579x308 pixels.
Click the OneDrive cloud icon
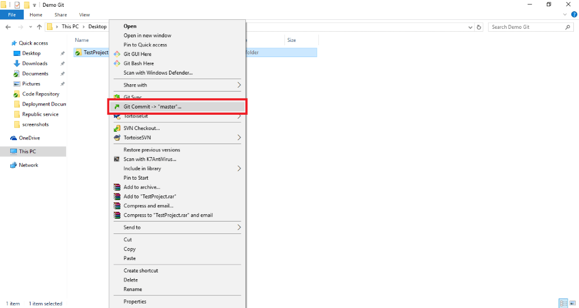(14, 138)
